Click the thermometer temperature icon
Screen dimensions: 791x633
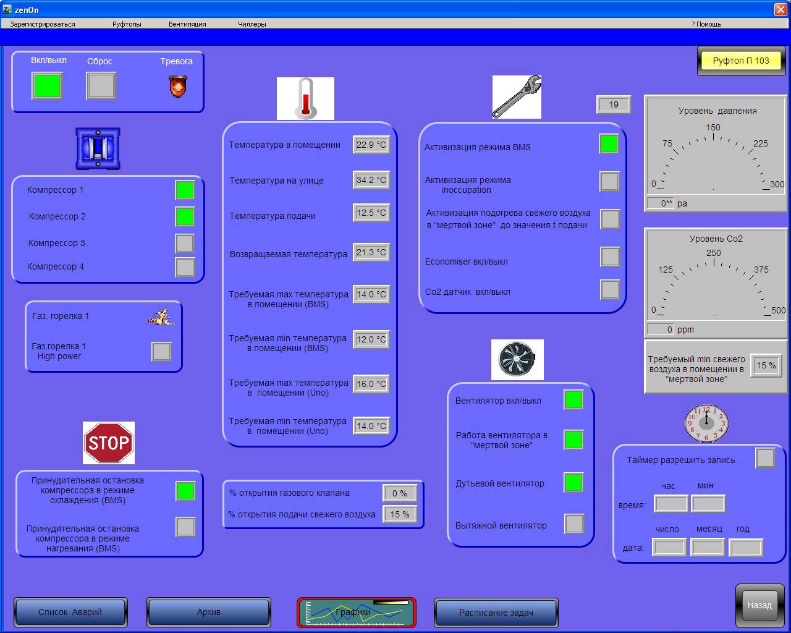pos(305,98)
